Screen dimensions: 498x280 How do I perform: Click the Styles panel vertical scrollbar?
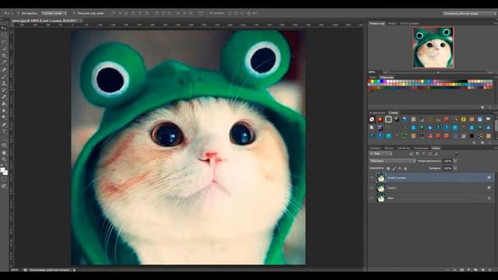coord(496,124)
